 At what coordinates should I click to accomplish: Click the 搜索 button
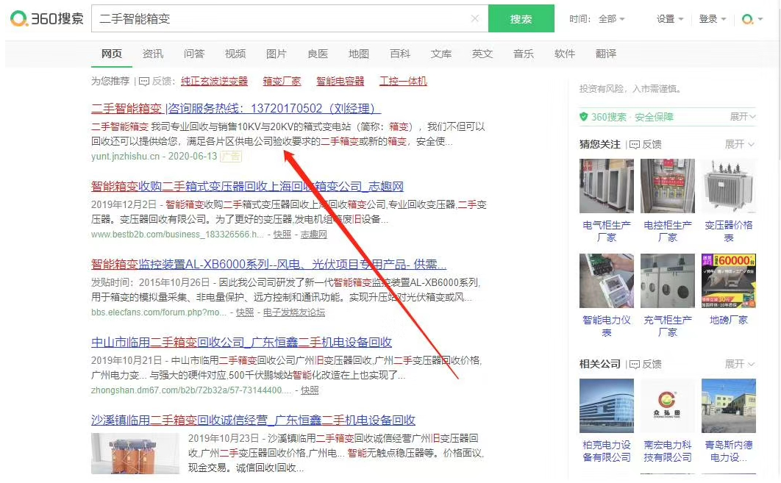(x=521, y=18)
